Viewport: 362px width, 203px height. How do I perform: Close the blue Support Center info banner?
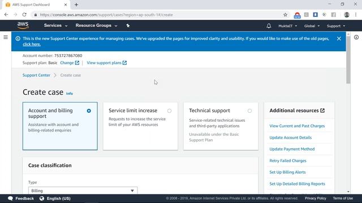[339, 39]
